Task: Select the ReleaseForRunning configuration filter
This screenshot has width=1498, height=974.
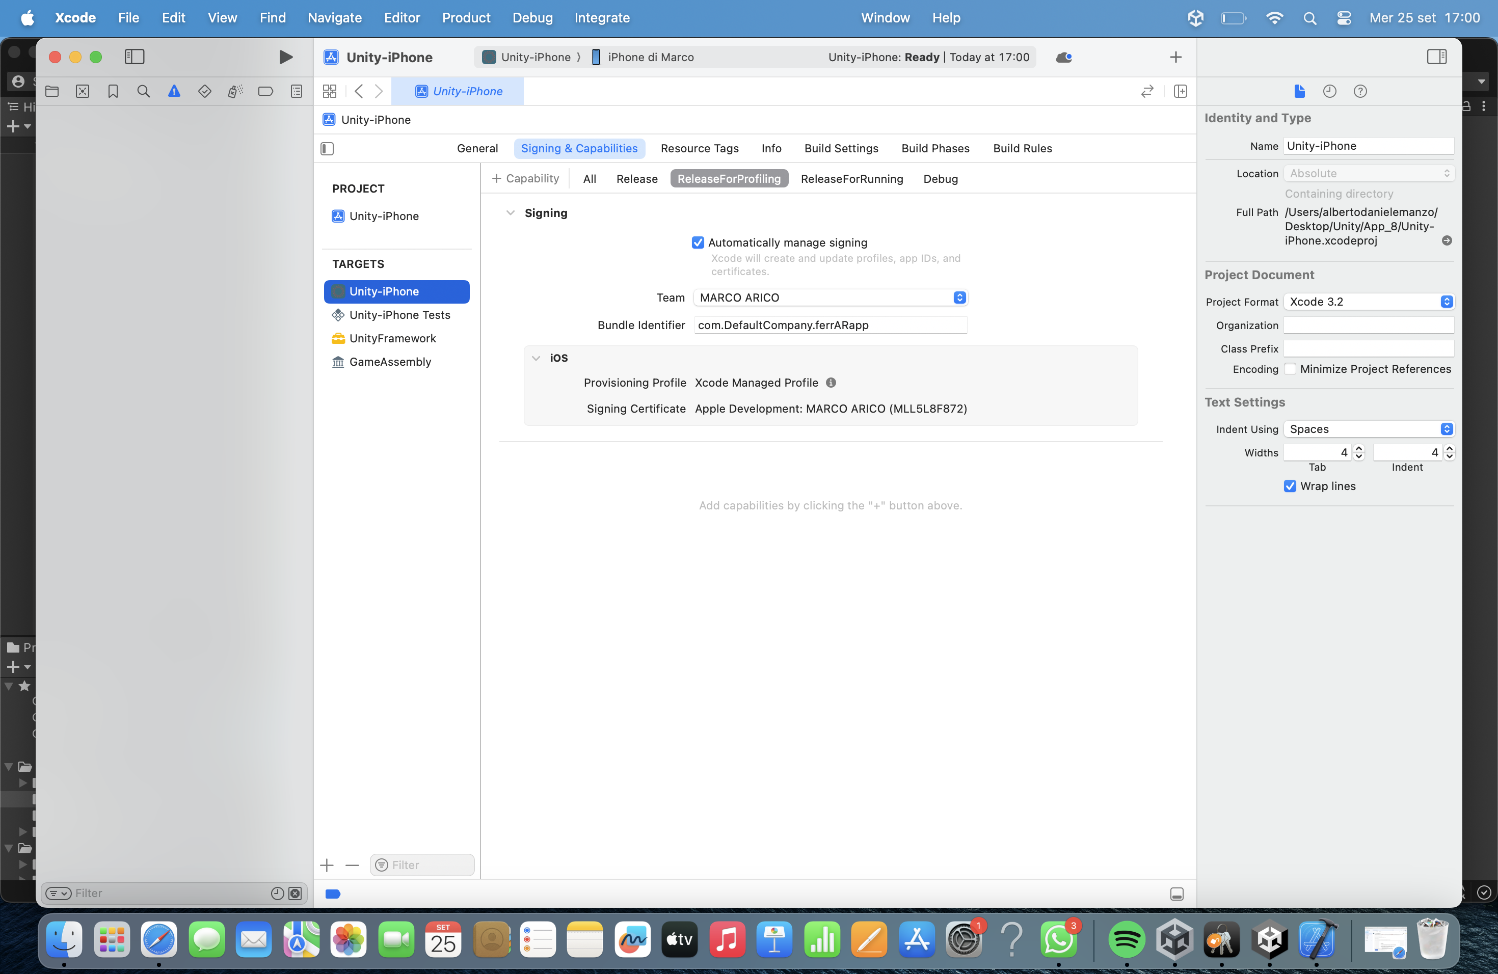Action: [851, 179]
